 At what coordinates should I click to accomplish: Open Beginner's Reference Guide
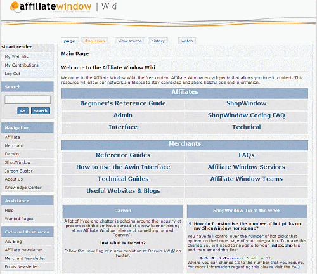(123, 103)
